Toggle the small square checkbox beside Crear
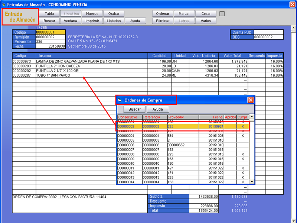This screenshot has height=223, width=297. tap(222, 14)
